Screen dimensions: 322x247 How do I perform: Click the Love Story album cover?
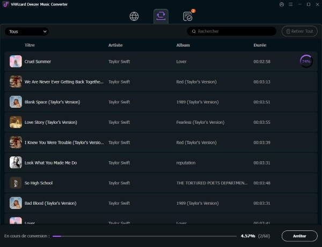[16, 122]
